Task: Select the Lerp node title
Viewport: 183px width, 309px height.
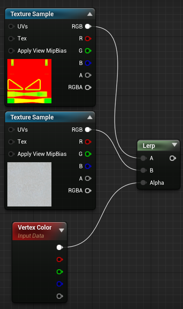Action: (149, 146)
